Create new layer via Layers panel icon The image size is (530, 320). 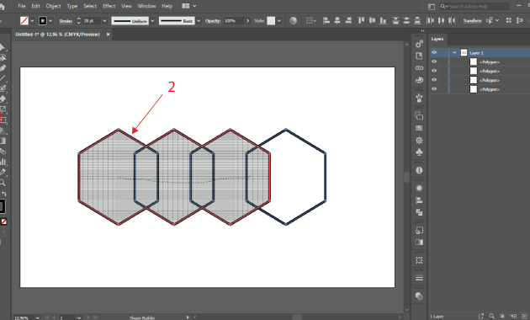[524, 316]
